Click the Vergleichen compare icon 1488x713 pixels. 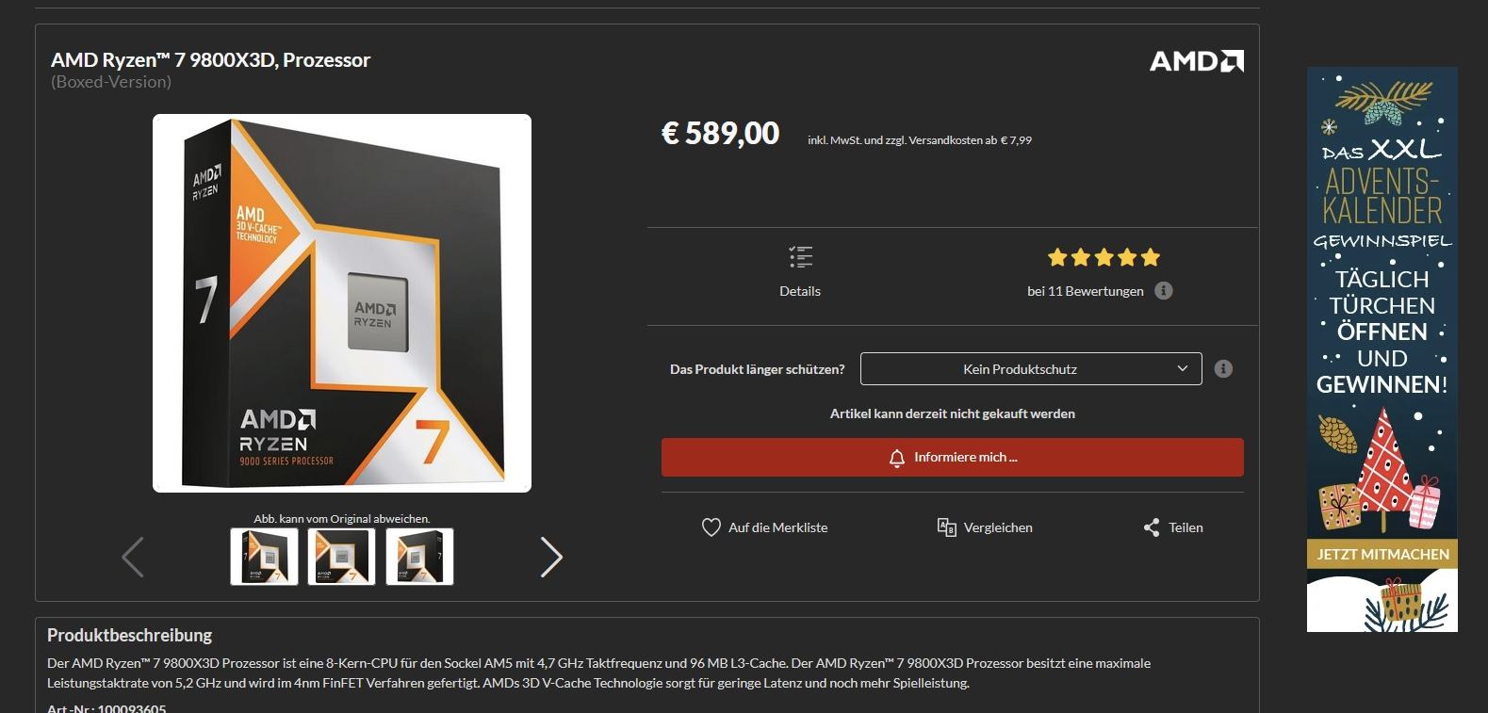point(947,527)
